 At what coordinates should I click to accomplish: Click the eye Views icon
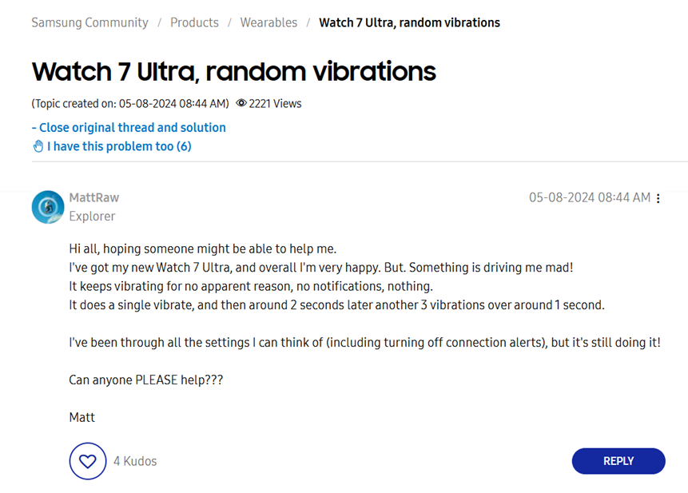pos(241,103)
